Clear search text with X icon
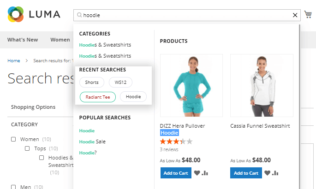The height and width of the screenshot is (189, 316). (x=295, y=15)
